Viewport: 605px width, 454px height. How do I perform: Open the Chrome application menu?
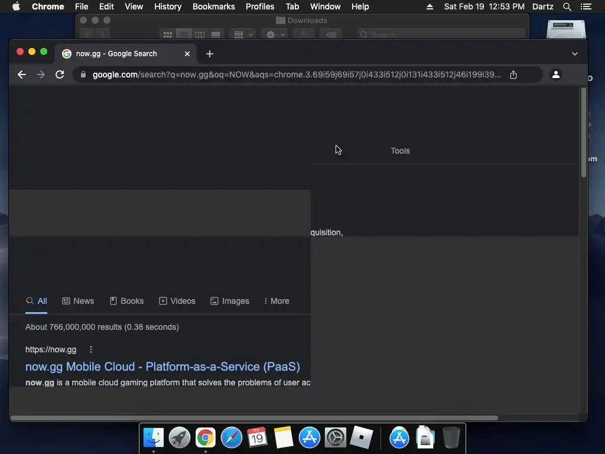pyautogui.click(x=48, y=7)
